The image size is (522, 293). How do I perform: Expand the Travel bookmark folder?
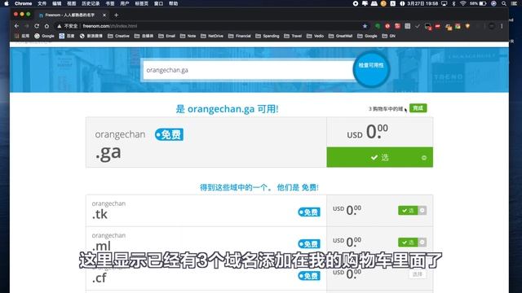click(x=293, y=36)
